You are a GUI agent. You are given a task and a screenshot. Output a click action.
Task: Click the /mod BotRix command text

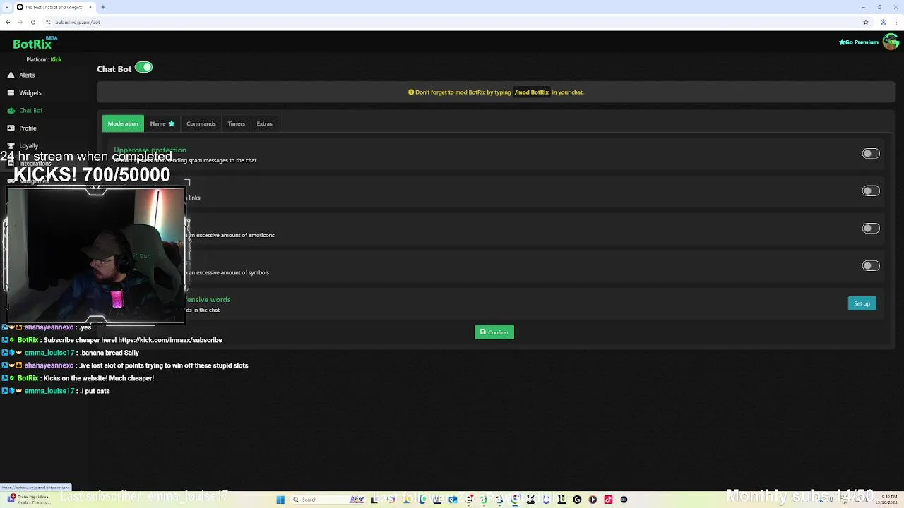(x=532, y=92)
